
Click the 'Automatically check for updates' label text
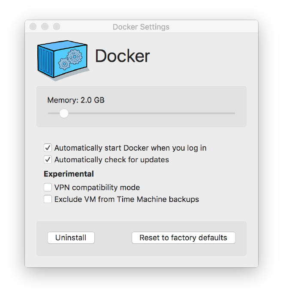(111, 160)
